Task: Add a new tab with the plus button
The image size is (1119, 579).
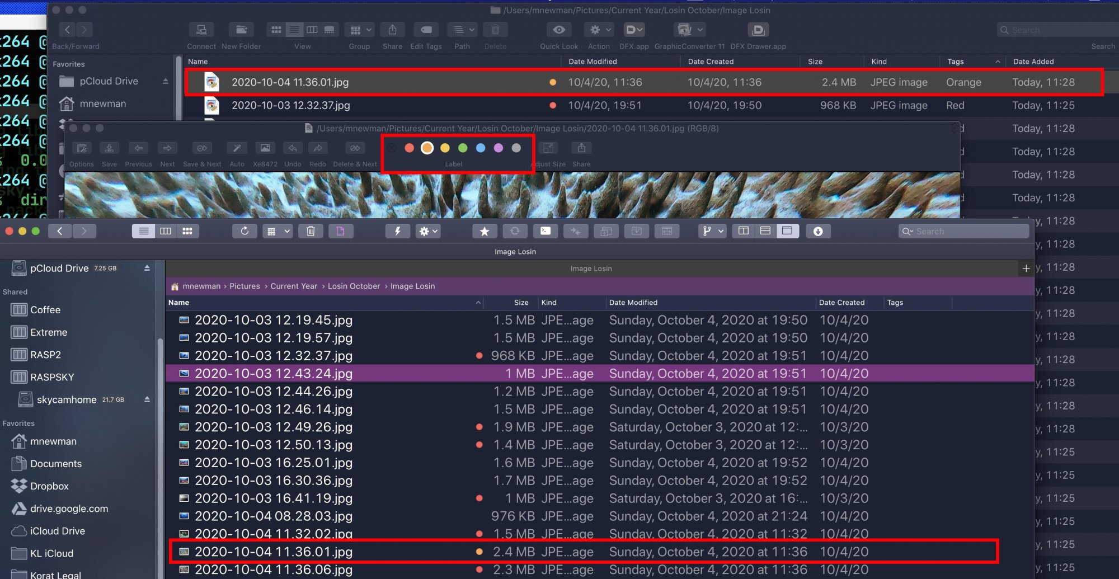Action: click(x=1026, y=269)
